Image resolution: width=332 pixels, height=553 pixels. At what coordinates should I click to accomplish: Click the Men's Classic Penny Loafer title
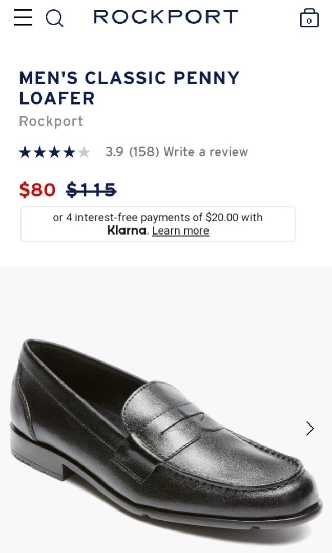pyautogui.click(x=129, y=88)
